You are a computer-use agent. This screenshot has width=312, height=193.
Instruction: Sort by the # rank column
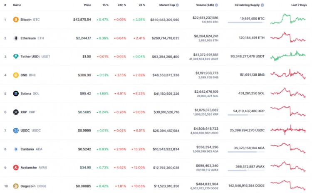[x=5, y=5]
